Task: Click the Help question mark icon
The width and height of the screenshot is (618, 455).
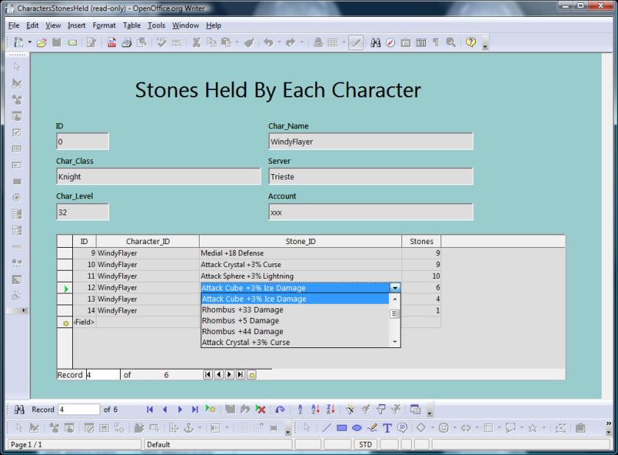Action: (471, 43)
